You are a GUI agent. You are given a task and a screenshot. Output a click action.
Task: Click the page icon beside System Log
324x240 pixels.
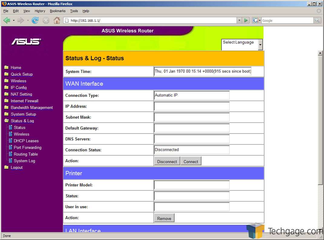click(x=11, y=161)
